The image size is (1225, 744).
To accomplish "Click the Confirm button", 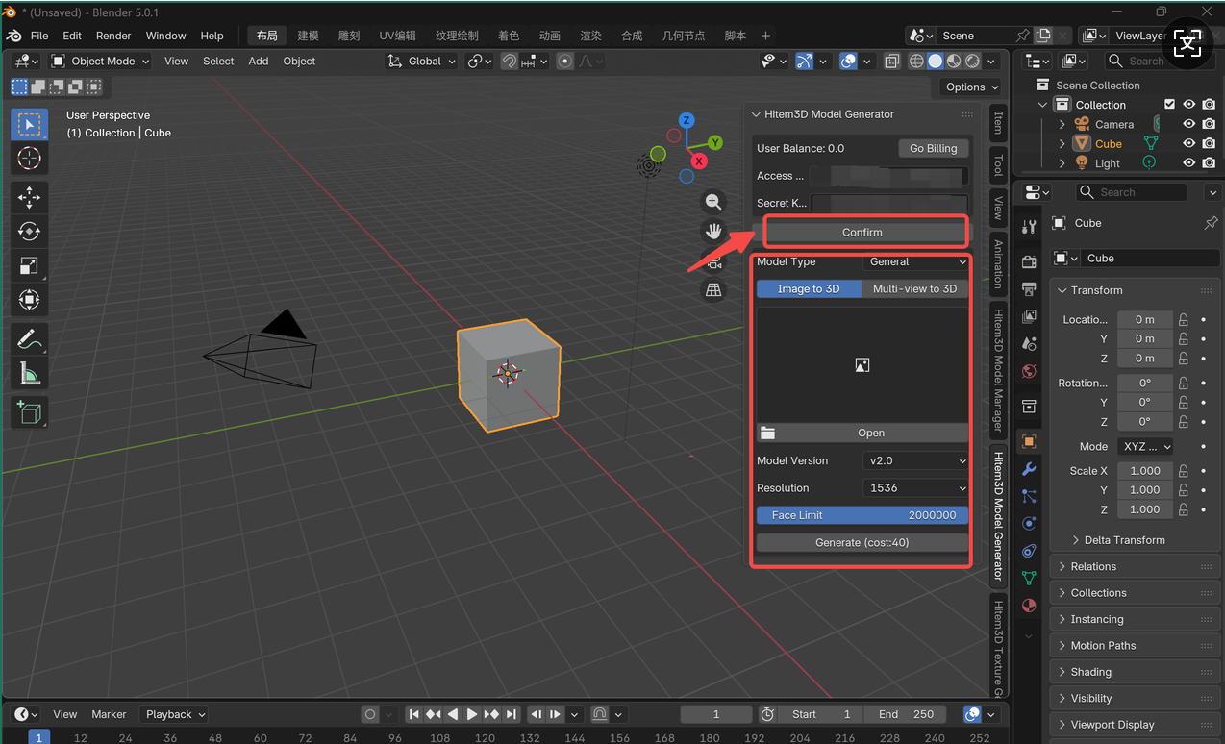I will (x=862, y=233).
